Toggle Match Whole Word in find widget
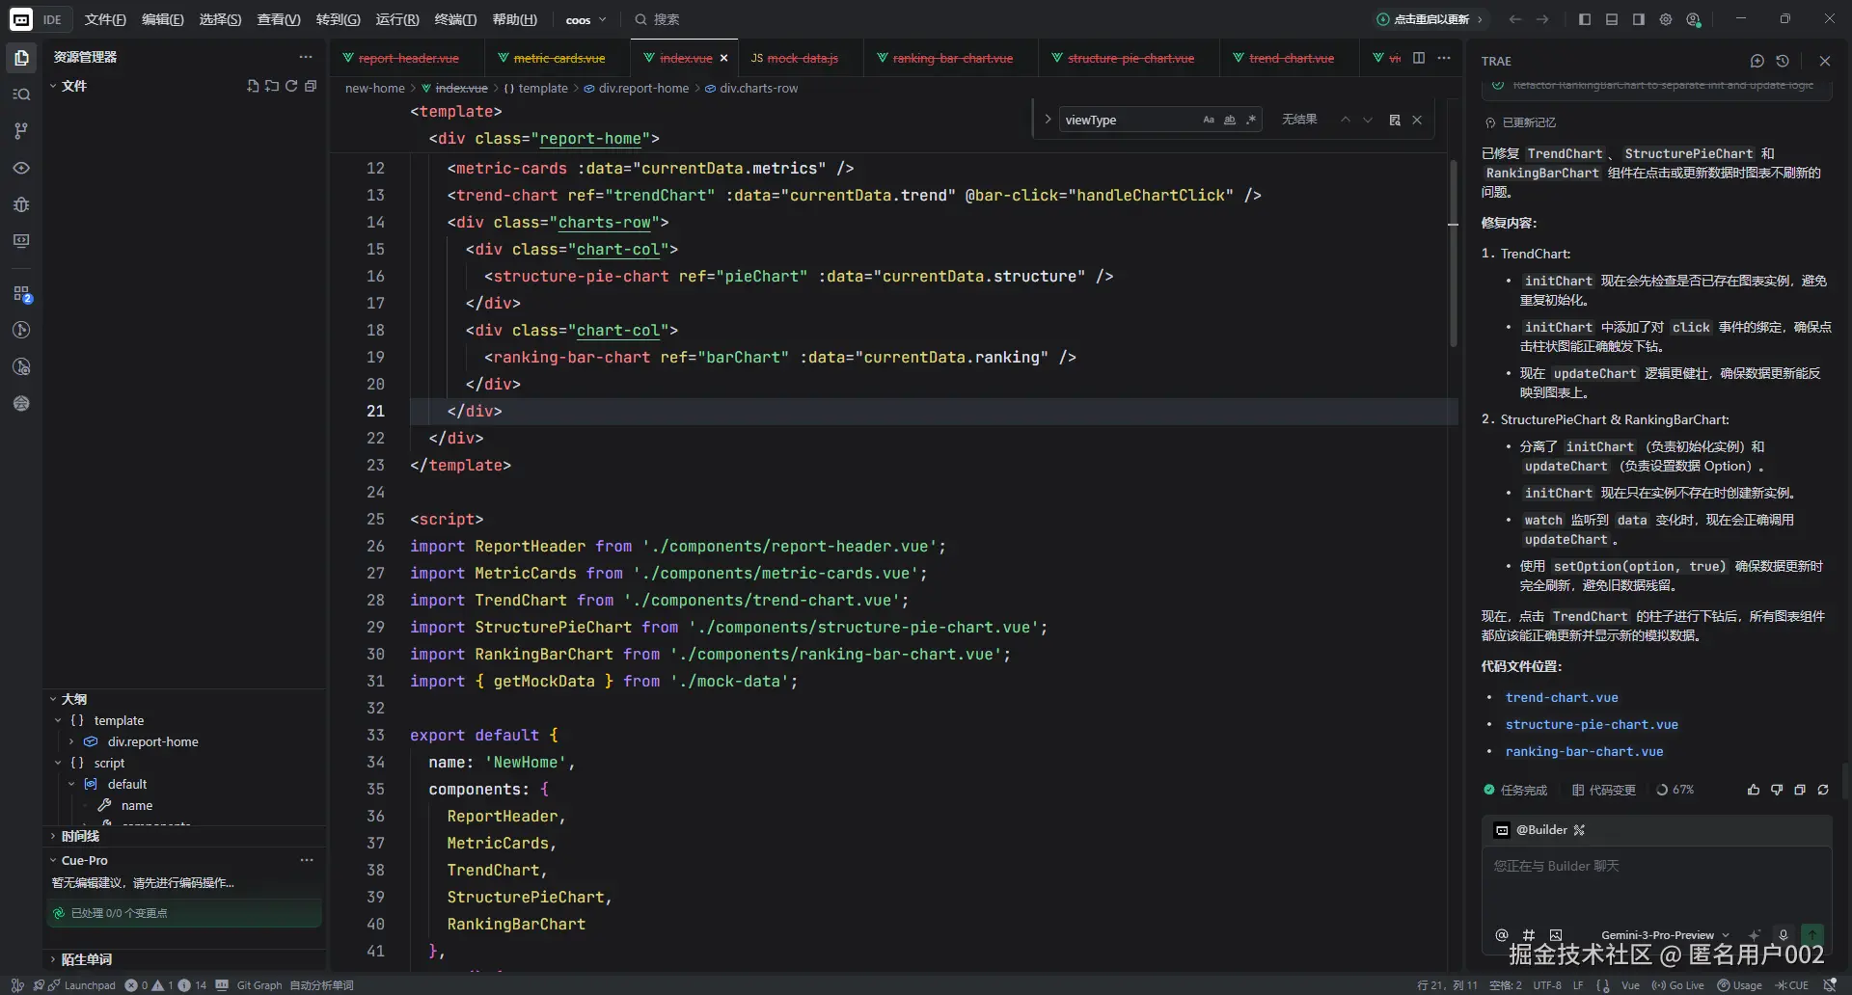Screen dimensions: 1852x995 point(1230,120)
